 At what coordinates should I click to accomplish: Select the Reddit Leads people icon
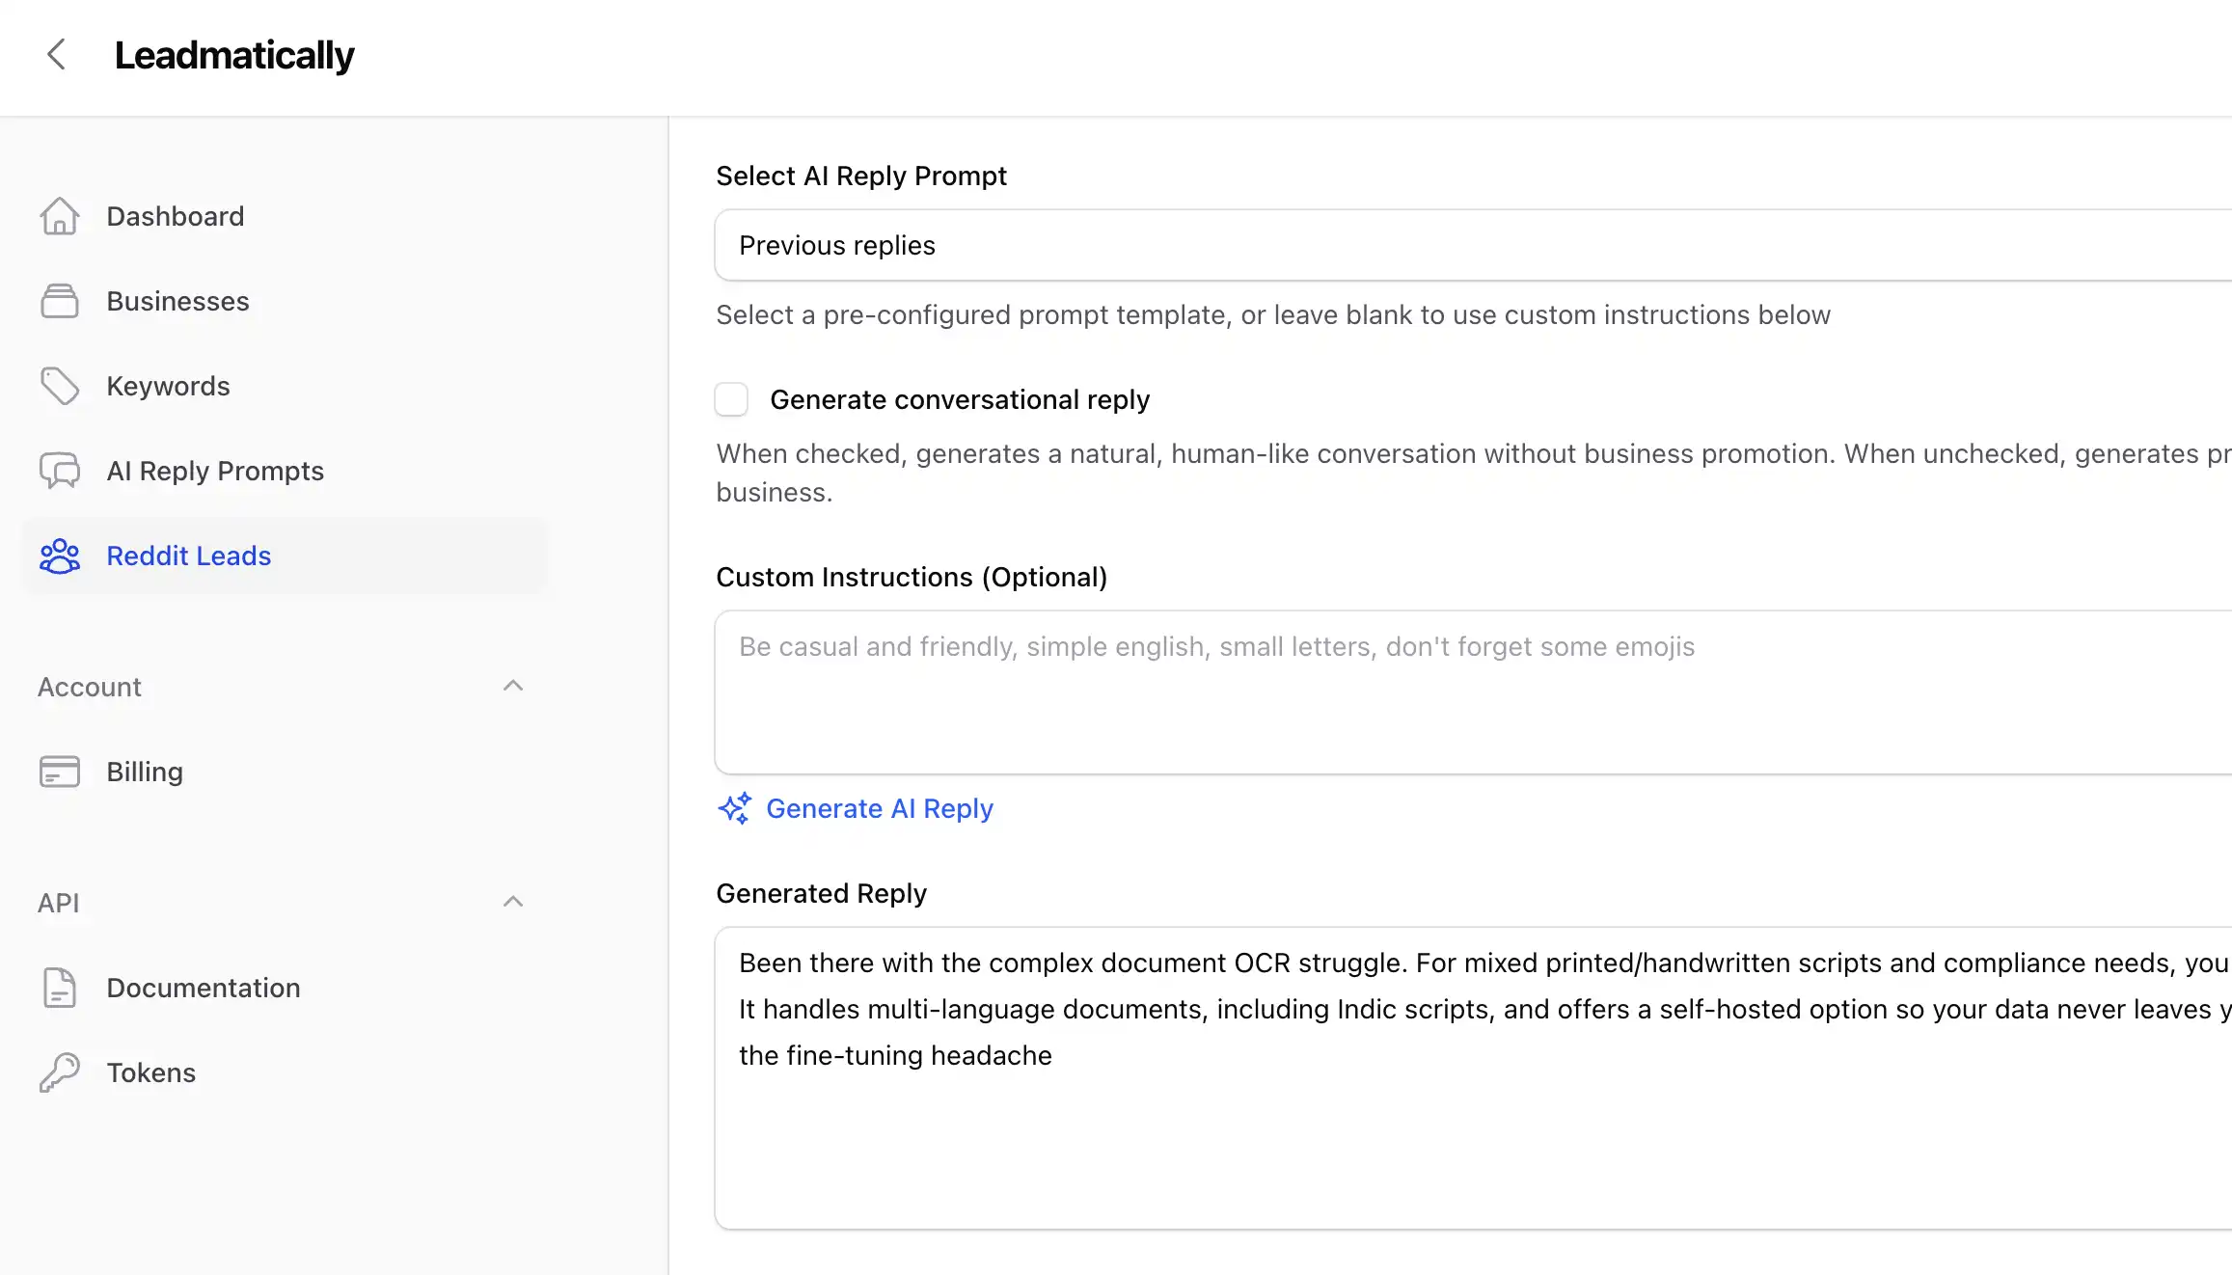[x=60, y=556]
